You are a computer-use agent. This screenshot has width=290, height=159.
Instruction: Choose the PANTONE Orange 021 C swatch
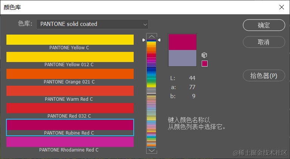pos(70,74)
